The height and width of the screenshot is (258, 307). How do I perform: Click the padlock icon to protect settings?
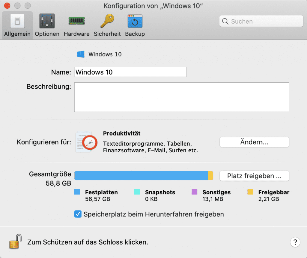pos(16,241)
